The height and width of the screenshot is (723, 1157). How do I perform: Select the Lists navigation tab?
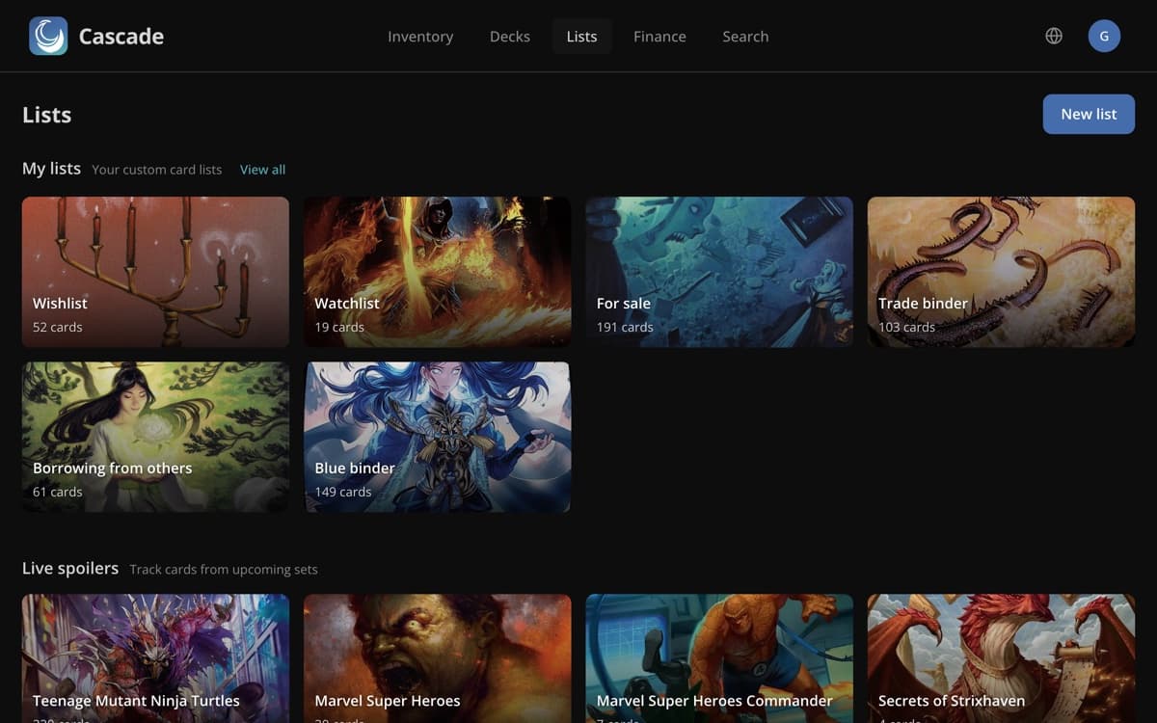coord(581,37)
